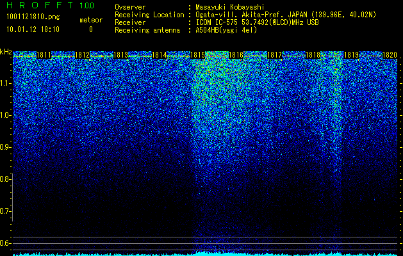Click the ICOM IC-575 receiver text
The width and height of the screenshot is (403, 256).
coord(258,22)
